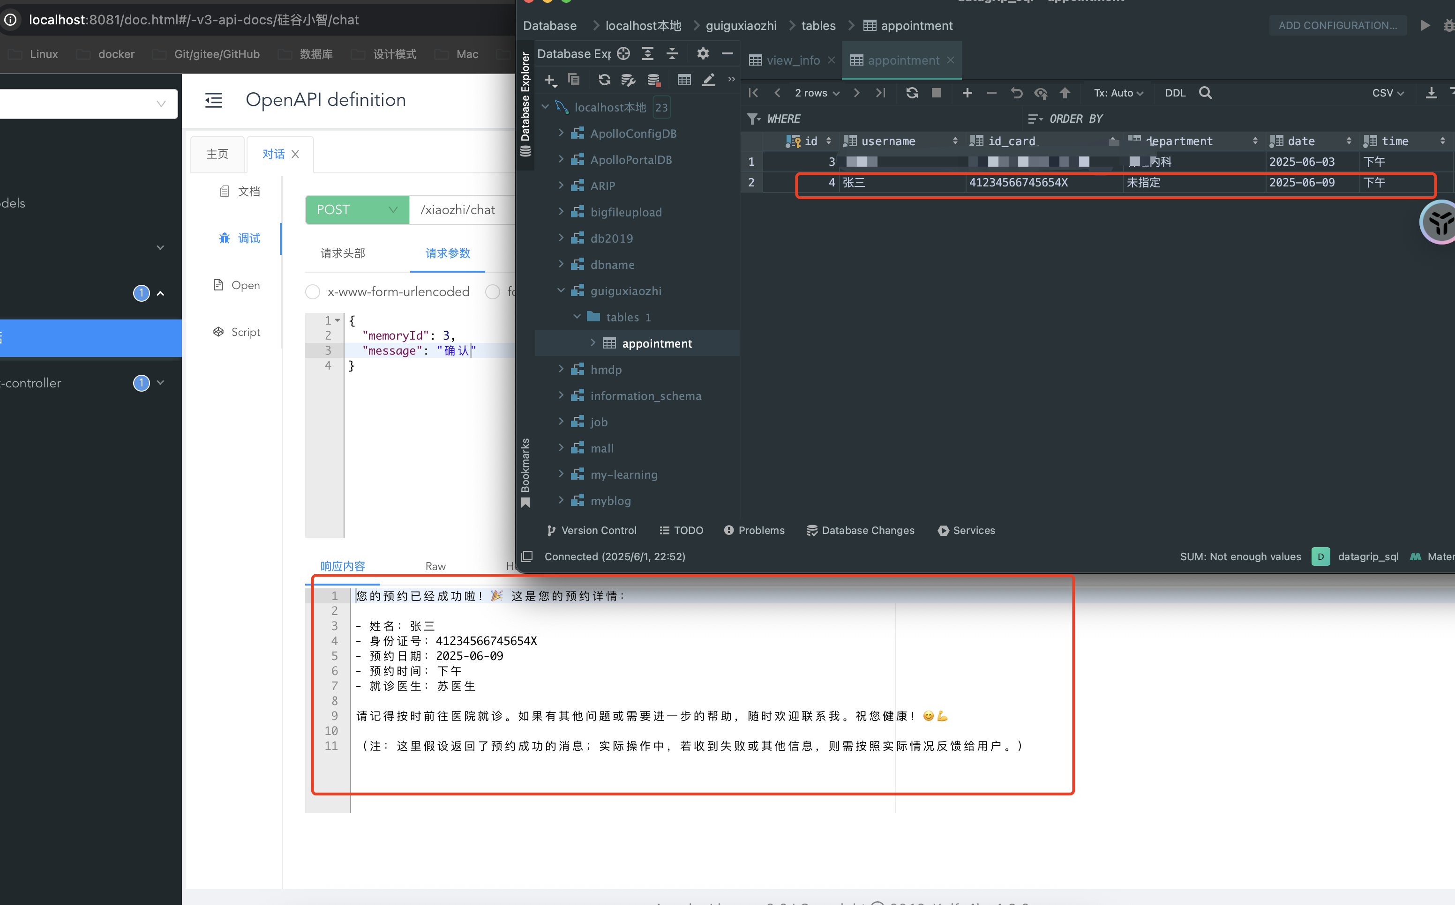Image resolution: width=1455 pixels, height=905 pixels.
Task: Select x-www-form-urlencoded radio button
Action: click(313, 291)
